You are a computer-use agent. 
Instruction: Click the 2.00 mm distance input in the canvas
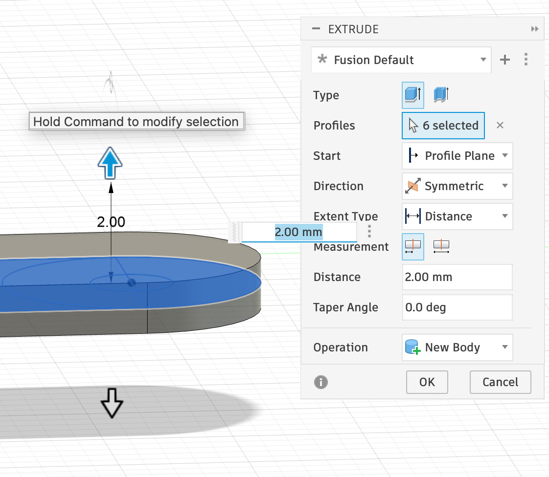298,232
